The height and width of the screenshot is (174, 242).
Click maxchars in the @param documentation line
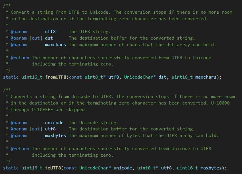tap(55, 44)
